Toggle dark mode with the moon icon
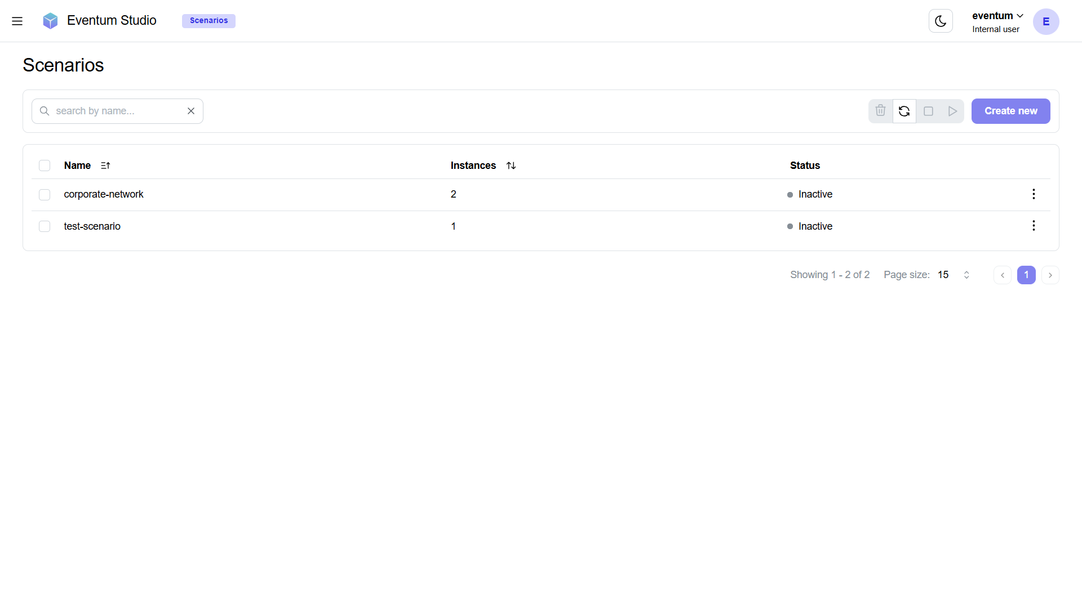 point(940,21)
